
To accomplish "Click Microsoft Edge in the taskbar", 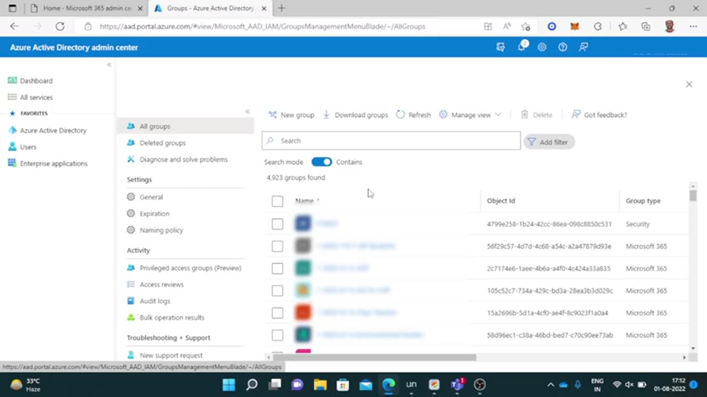I will click(x=388, y=384).
